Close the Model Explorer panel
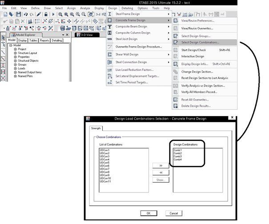 click(x=67, y=35)
